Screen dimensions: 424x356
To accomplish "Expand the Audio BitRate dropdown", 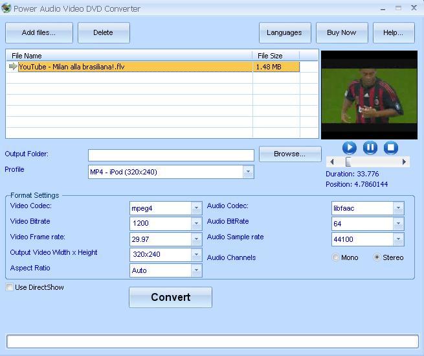I will click(x=398, y=224).
